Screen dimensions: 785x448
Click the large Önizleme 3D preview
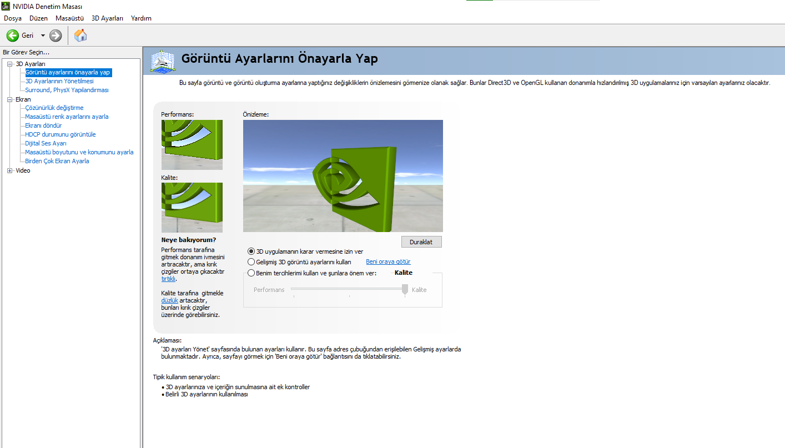[x=343, y=176]
